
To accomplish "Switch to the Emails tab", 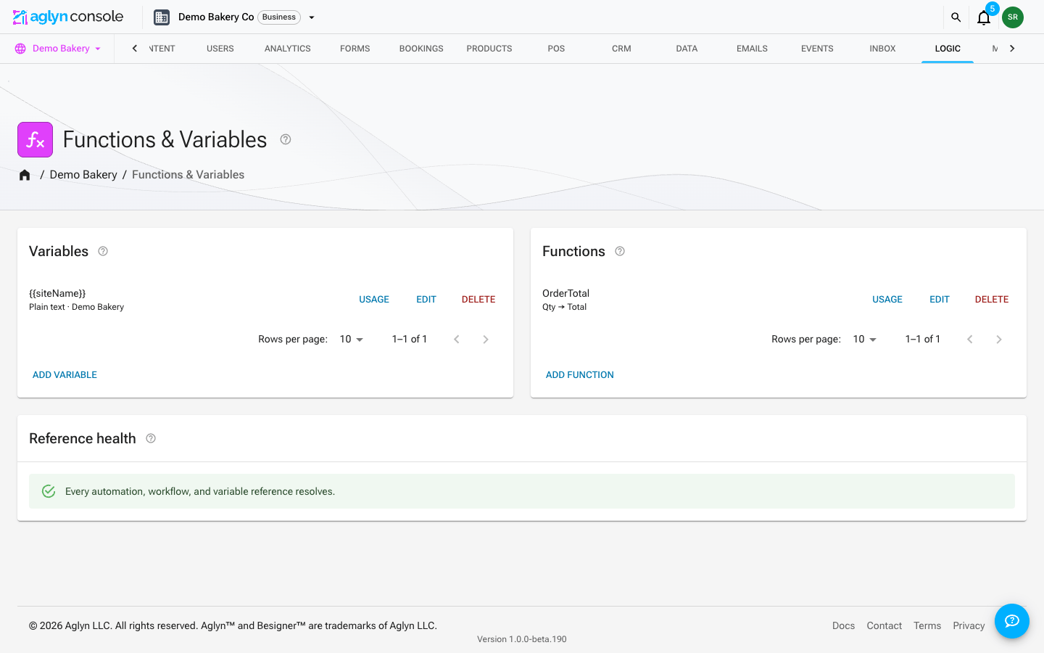I will click(x=752, y=49).
